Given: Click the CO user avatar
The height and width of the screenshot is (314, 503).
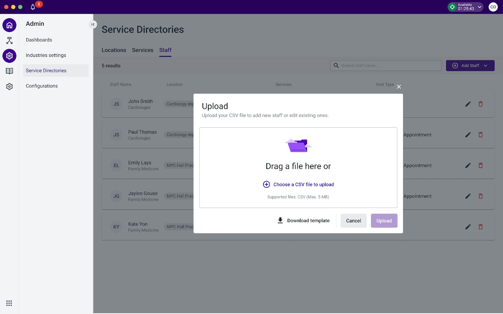Looking at the screenshot, I should pyautogui.click(x=493, y=7).
